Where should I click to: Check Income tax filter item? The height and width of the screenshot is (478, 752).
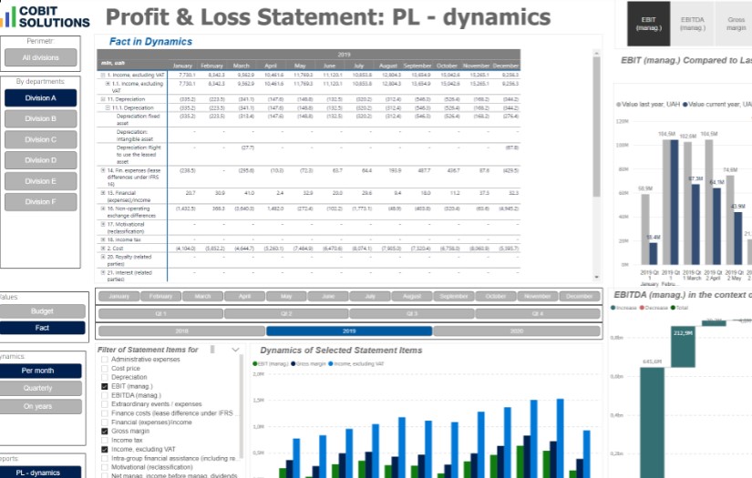pyautogui.click(x=105, y=440)
